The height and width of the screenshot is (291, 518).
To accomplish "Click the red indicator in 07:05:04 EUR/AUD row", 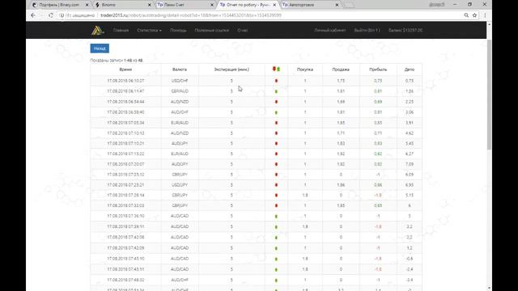I will pyautogui.click(x=276, y=123).
